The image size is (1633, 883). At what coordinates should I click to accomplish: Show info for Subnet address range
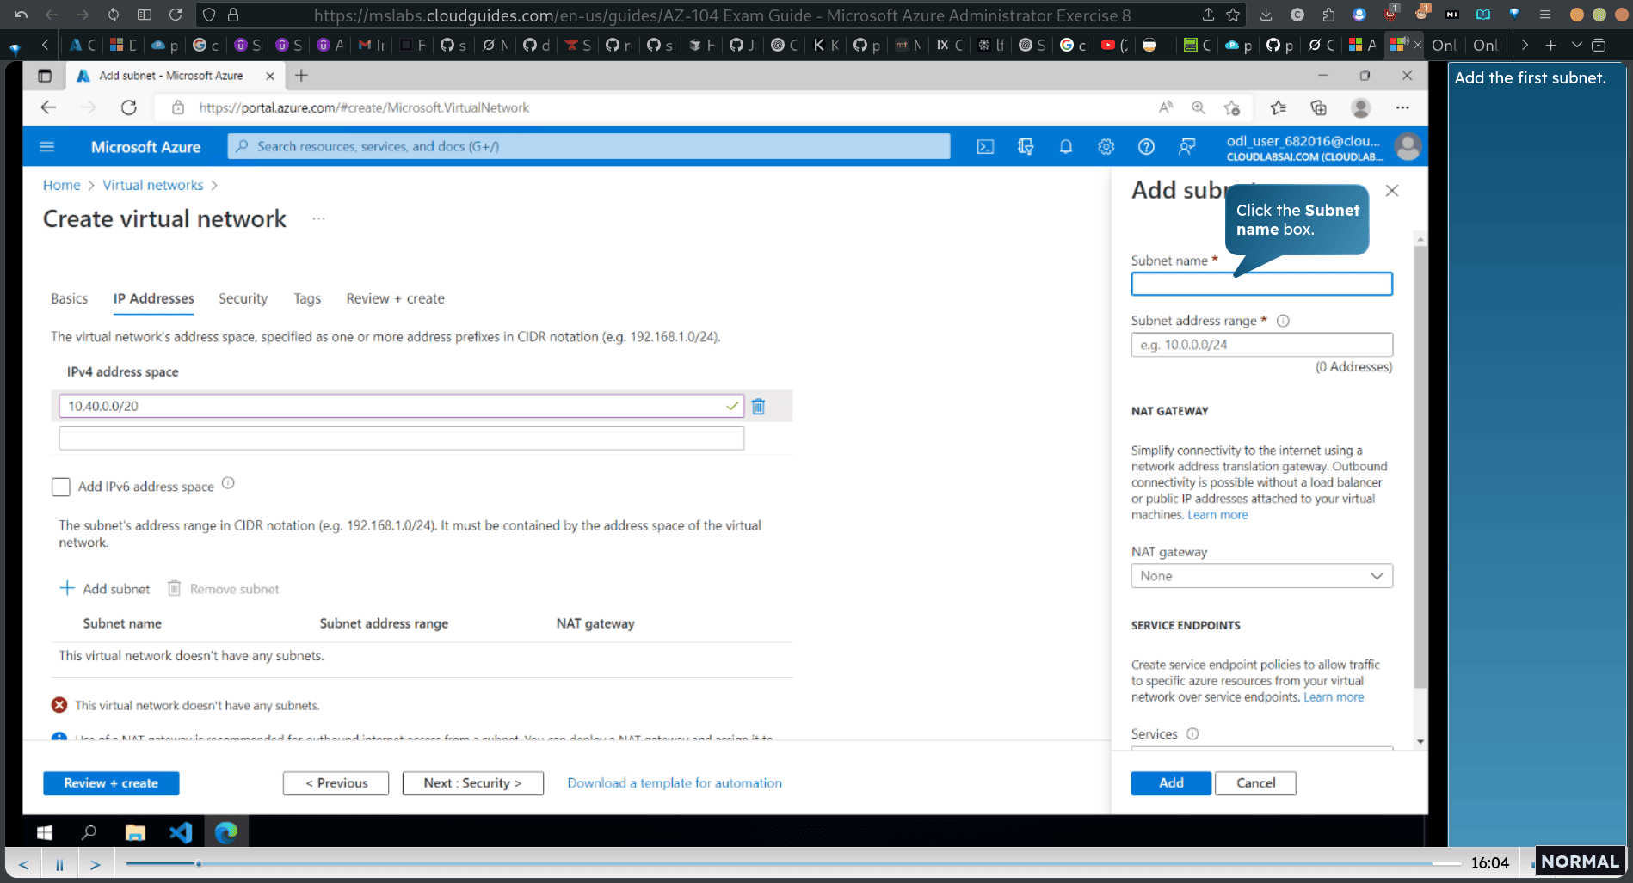click(x=1283, y=321)
